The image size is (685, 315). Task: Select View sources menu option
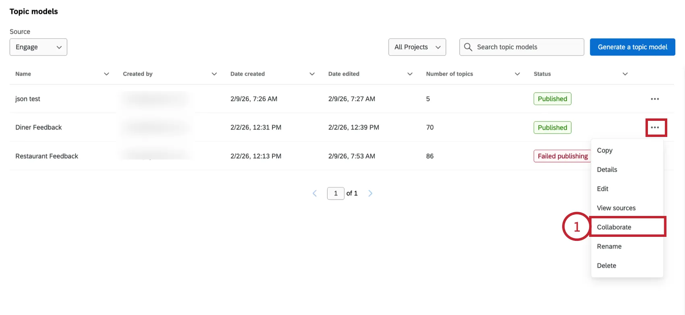coord(616,208)
